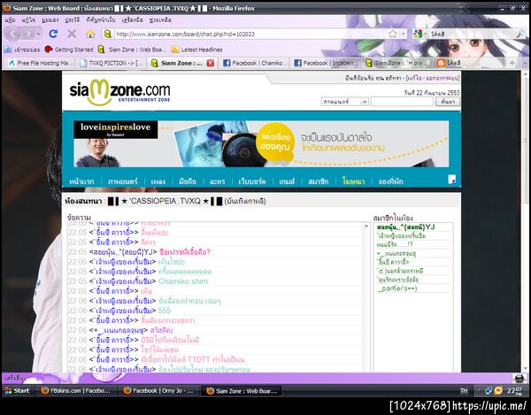Click the address bar URL field
Image resolution: width=531 pixels, height=415 pixels.
pyautogui.click(x=250, y=34)
